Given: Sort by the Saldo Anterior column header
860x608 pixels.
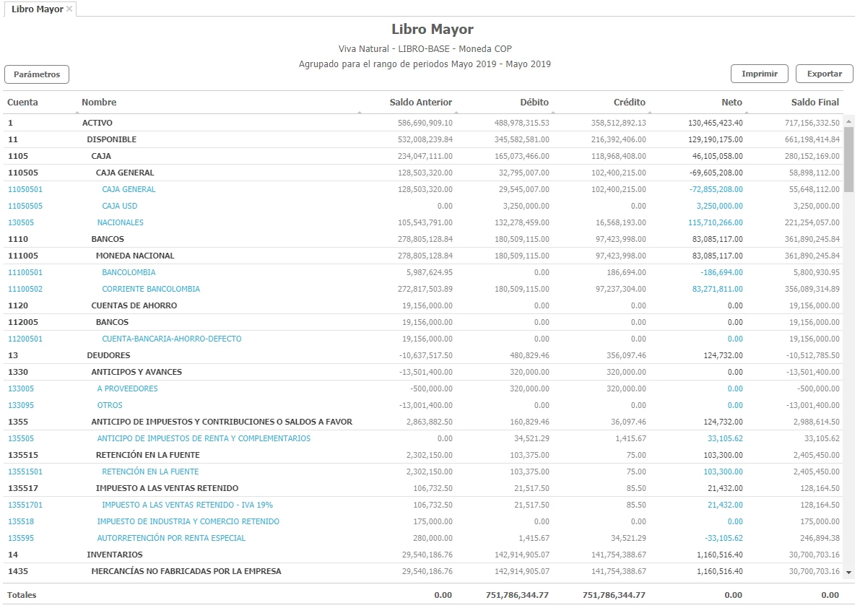Looking at the screenshot, I should tap(420, 103).
